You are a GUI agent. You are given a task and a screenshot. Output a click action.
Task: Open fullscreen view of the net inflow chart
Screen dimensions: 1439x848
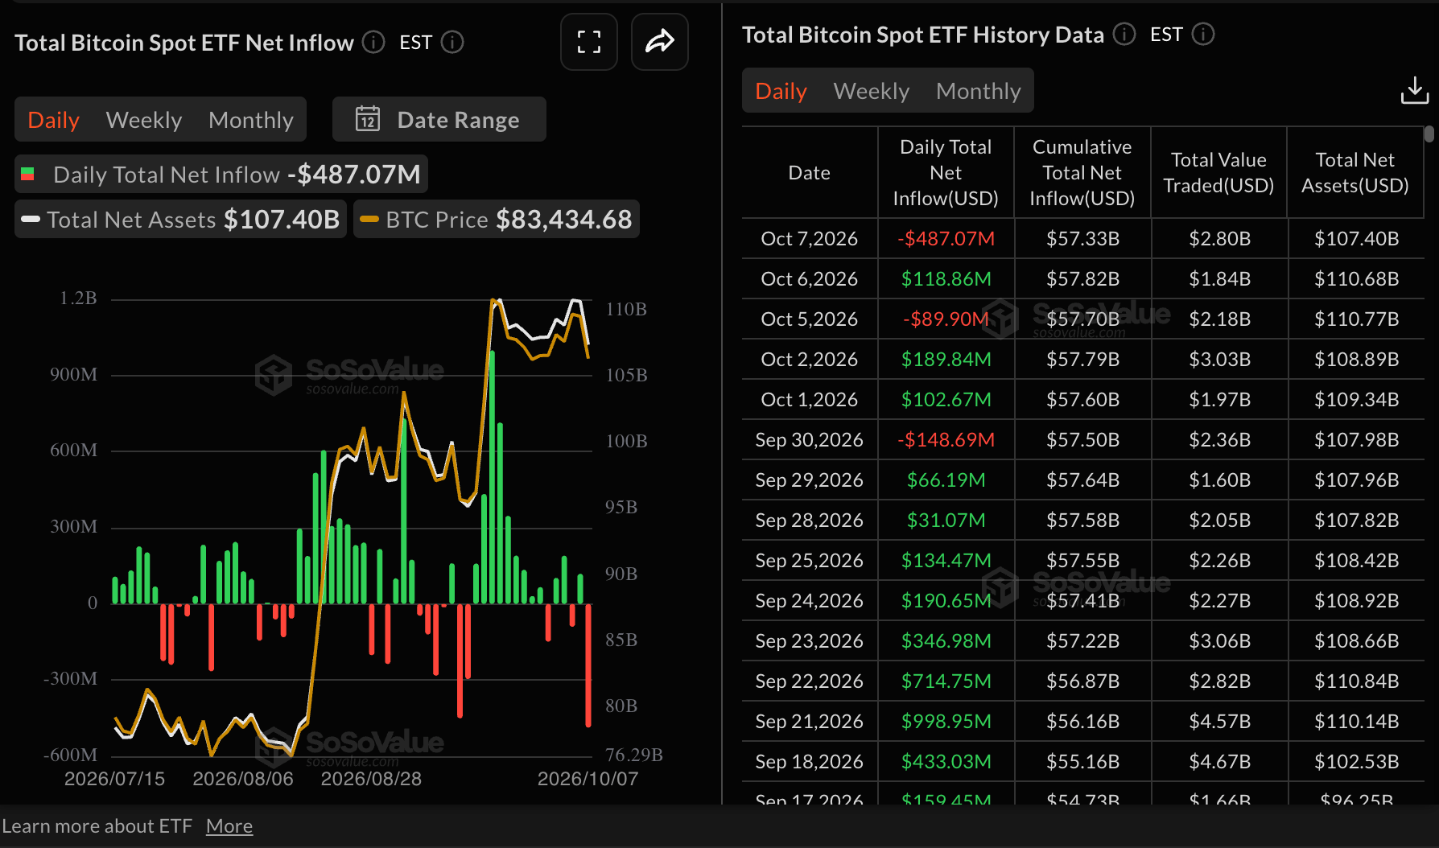[589, 42]
